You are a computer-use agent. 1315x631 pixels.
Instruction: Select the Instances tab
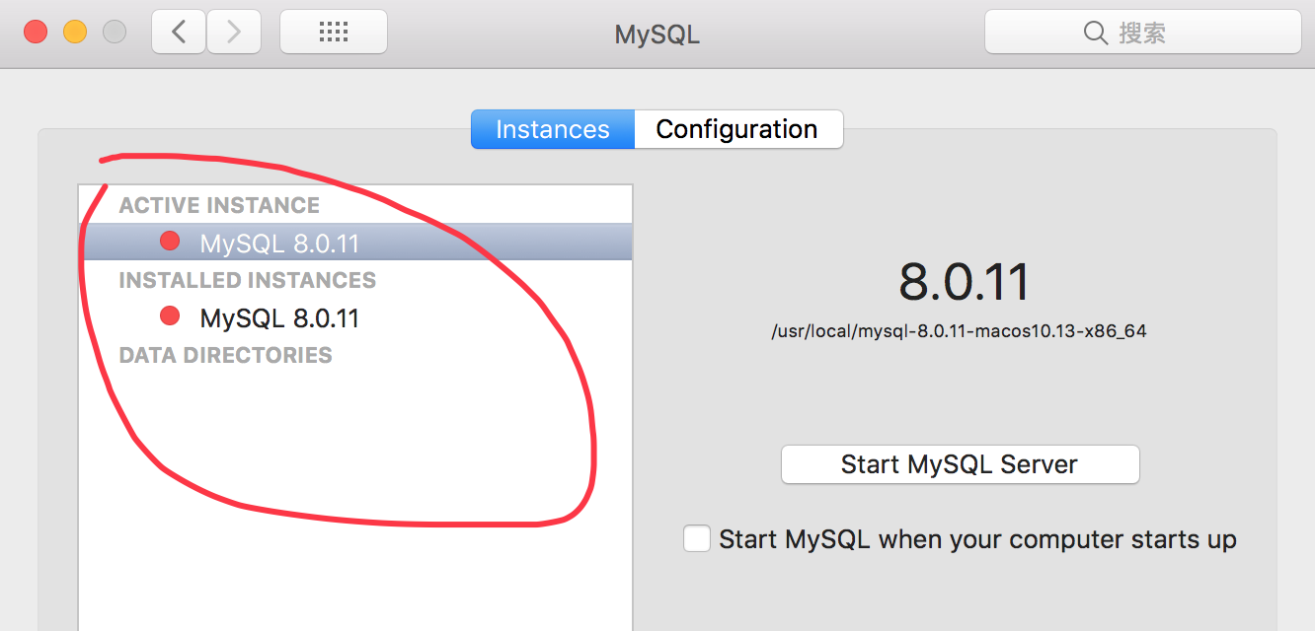tap(553, 129)
